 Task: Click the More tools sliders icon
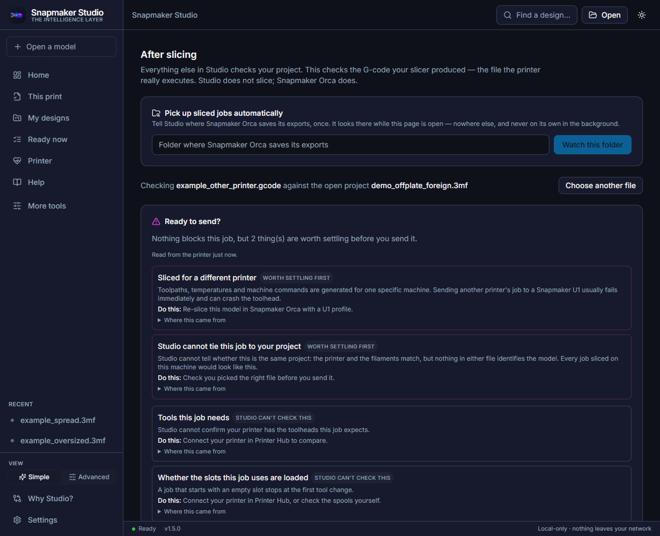(x=17, y=206)
